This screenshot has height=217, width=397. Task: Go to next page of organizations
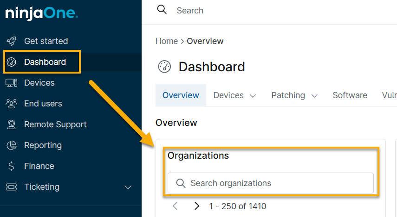click(197, 206)
